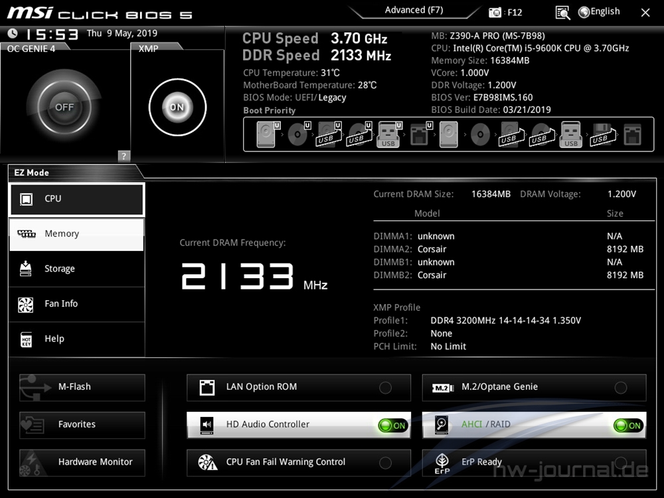The height and width of the screenshot is (498, 664).
Task: Click Profile1 DDR4 3200MHz 14-14-14-34 1.350V
Action: point(505,321)
